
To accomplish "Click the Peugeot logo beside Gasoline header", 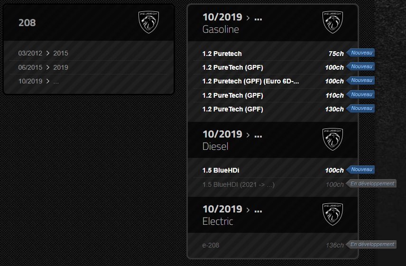I will (x=332, y=22).
